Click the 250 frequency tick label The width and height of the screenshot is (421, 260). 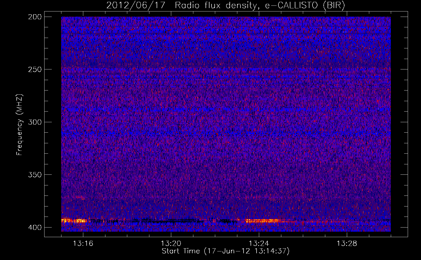[x=35, y=69]
